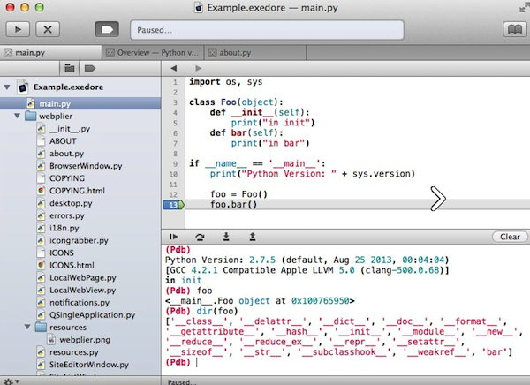The width and height of the screenshot is (530, 385).
Task: Click the debugger Continue icon
Action: tap(174, 237)
